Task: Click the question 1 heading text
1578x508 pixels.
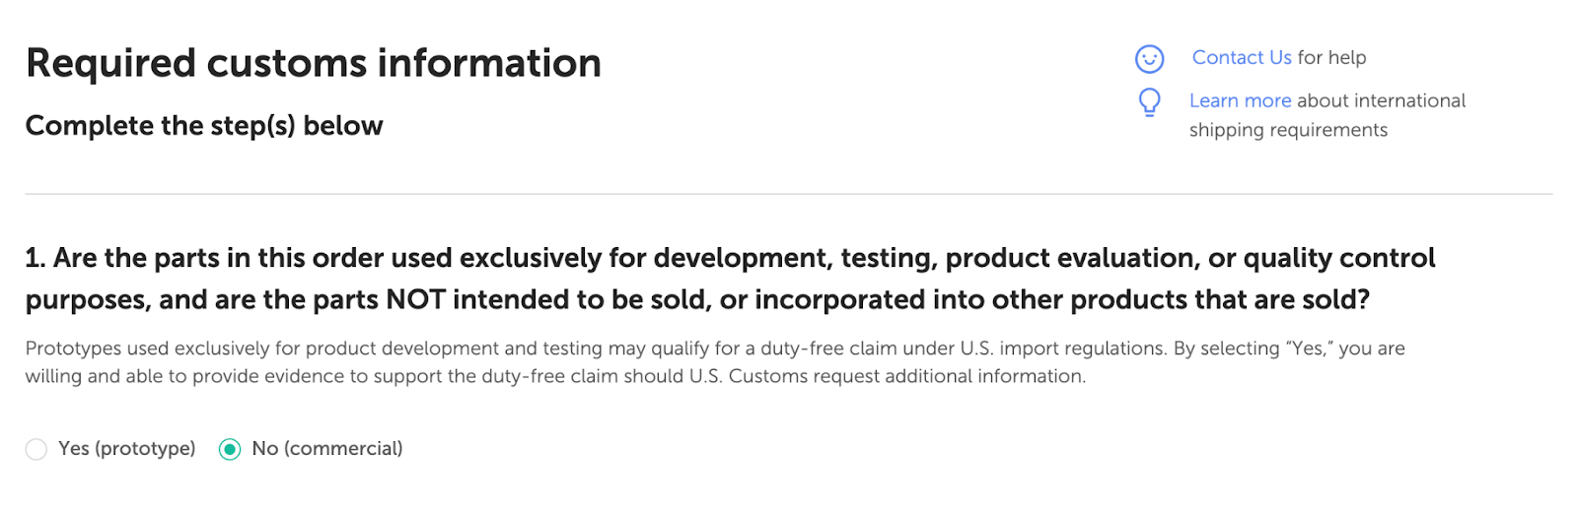Action: coord(730,279)
